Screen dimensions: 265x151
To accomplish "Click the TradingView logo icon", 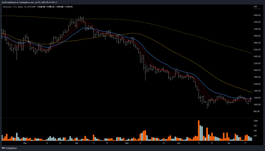I will 3,148.
